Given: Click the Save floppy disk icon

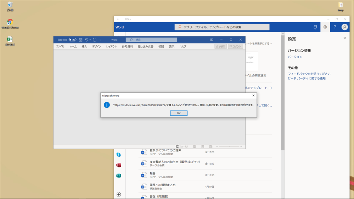Looking at the screenshot, I should [80, 40].
